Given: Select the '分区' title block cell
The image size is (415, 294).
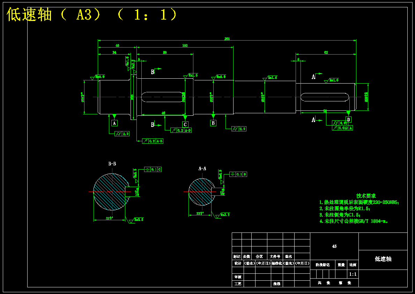Looking at the screenshot, I should click(259, 257).
